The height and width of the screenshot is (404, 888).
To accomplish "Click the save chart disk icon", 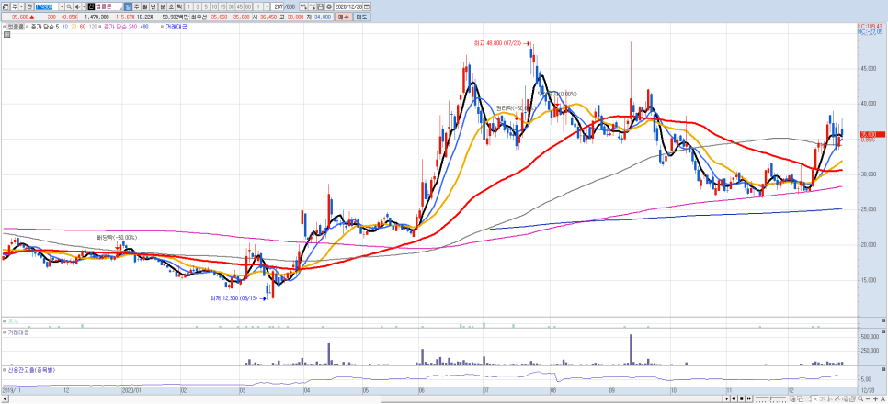I will (321, 6).
